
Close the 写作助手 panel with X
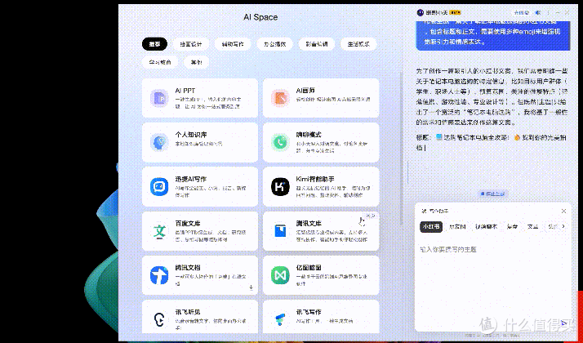tap(563, 211)
